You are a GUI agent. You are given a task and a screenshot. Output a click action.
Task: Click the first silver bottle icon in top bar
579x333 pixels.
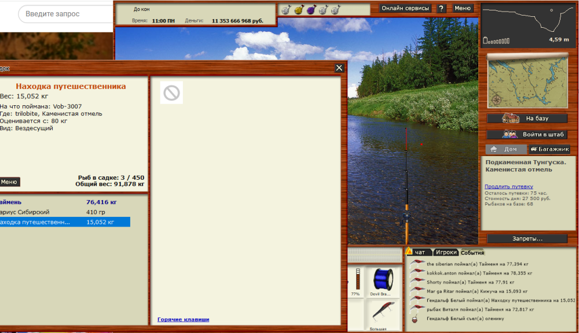point(285,8)
